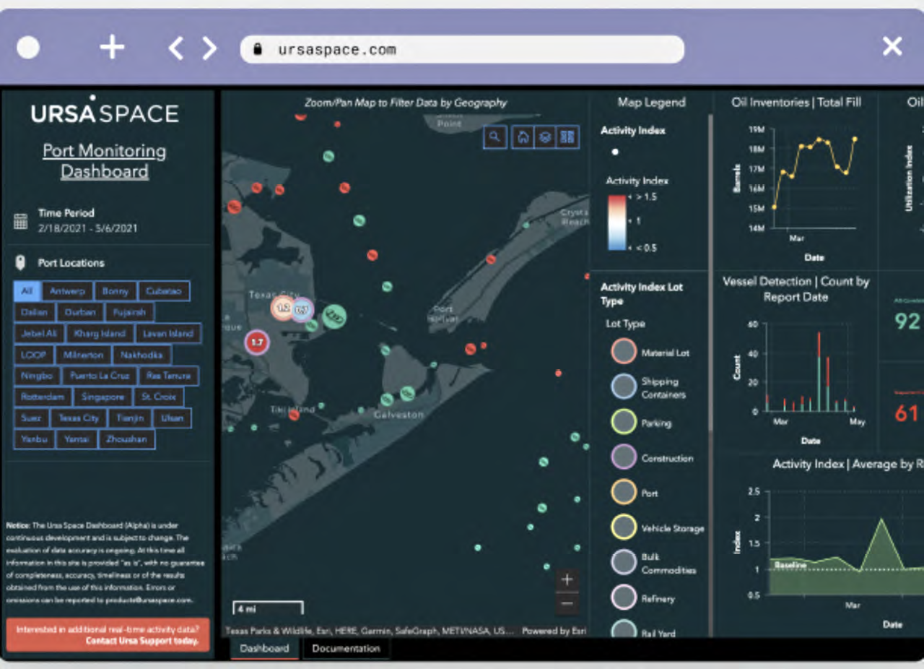Click the Refinery legend circle
924x669 pixels.
tap(624, 597)
